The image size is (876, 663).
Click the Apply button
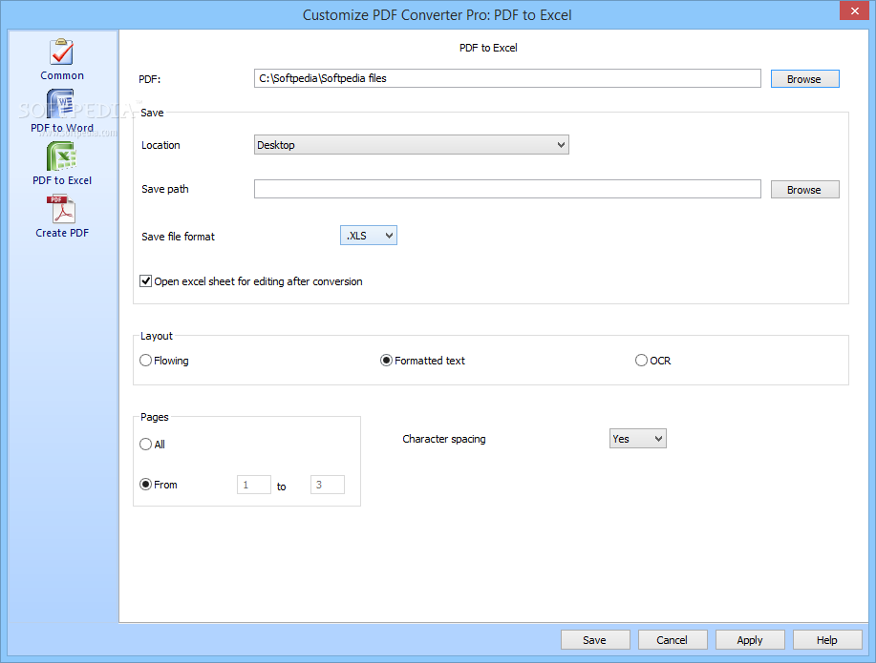(x=750, y=640)
